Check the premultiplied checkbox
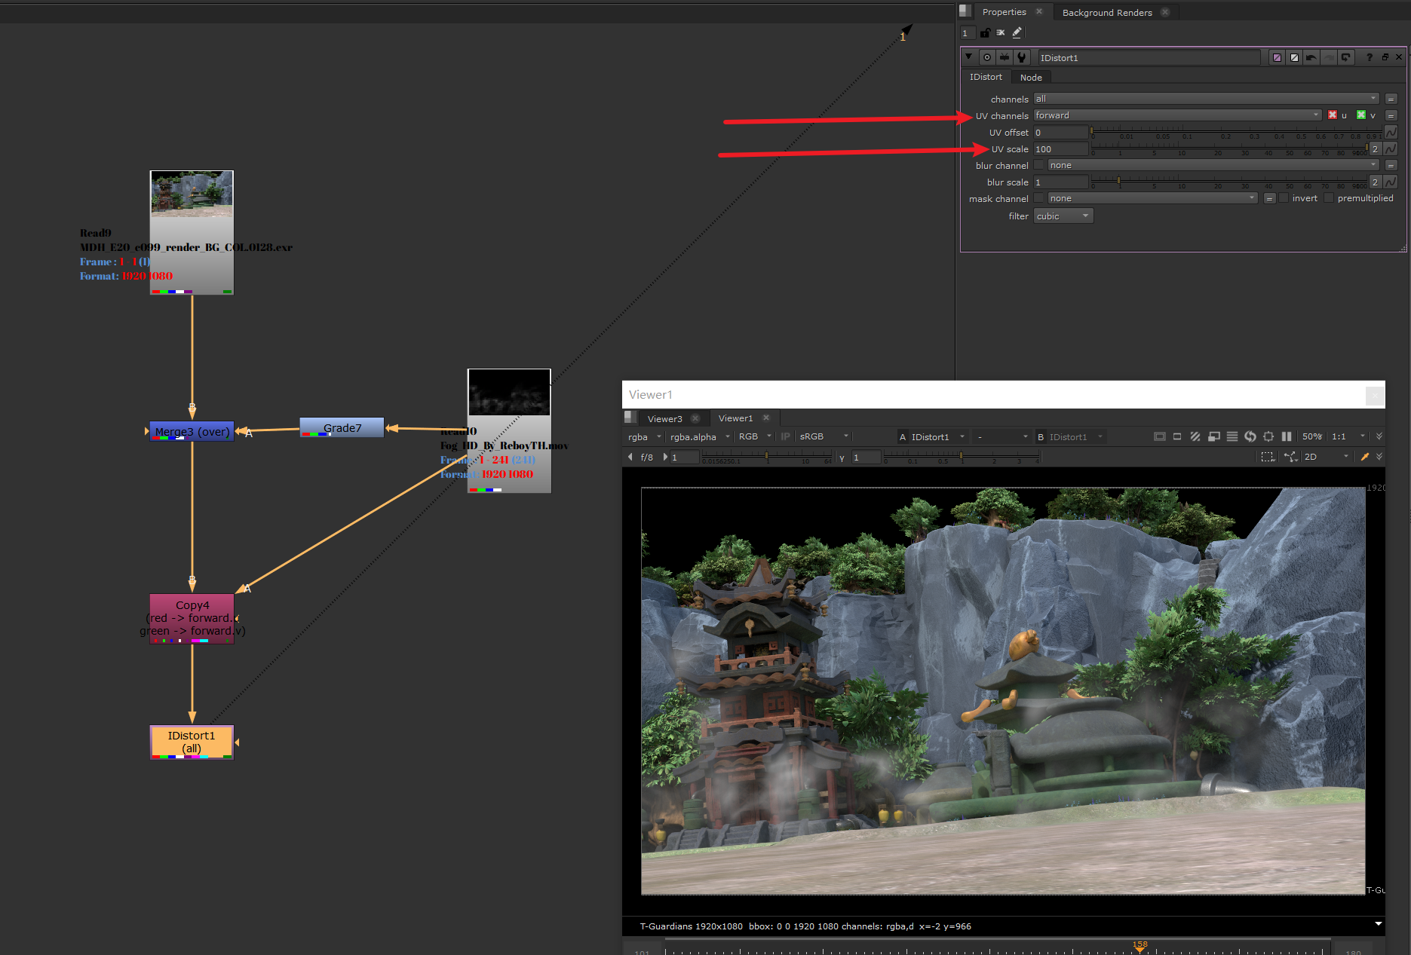Image resolution: width=1411 pixels, height=955 pixels. tap(1330, 198)
